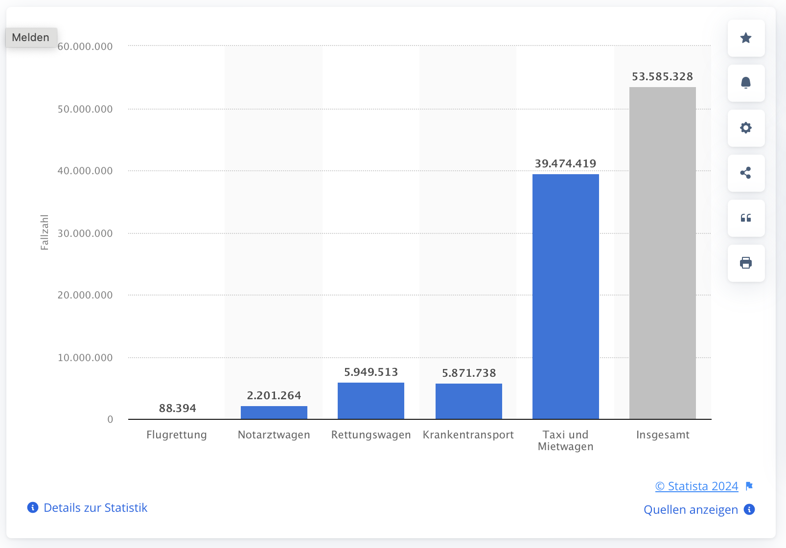Click the 53.585.328 value label
The height and width of the screenshot is (548, 786).
coord(662,77)
